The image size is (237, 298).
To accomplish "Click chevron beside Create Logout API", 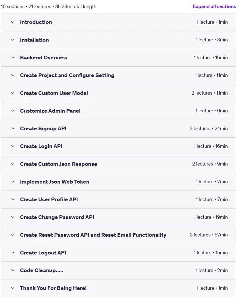I will click(13, 253).
